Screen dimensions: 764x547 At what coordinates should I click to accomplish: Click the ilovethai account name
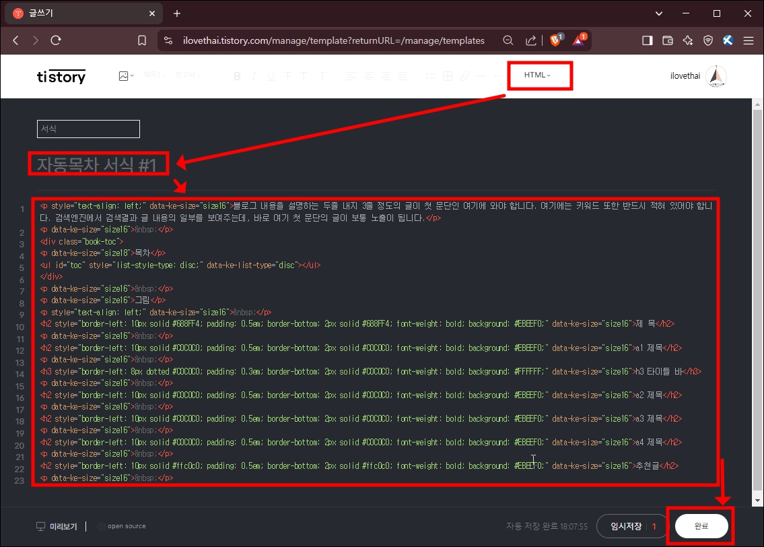pos(685,76)
